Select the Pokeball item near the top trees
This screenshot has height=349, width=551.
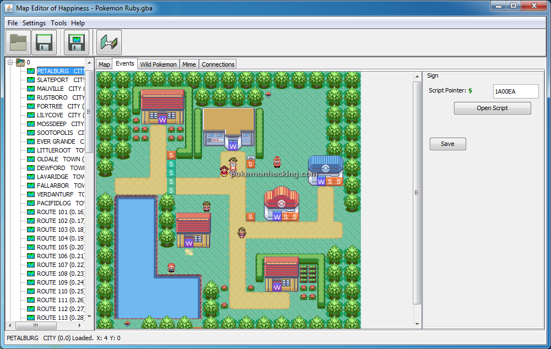point(268,94)
